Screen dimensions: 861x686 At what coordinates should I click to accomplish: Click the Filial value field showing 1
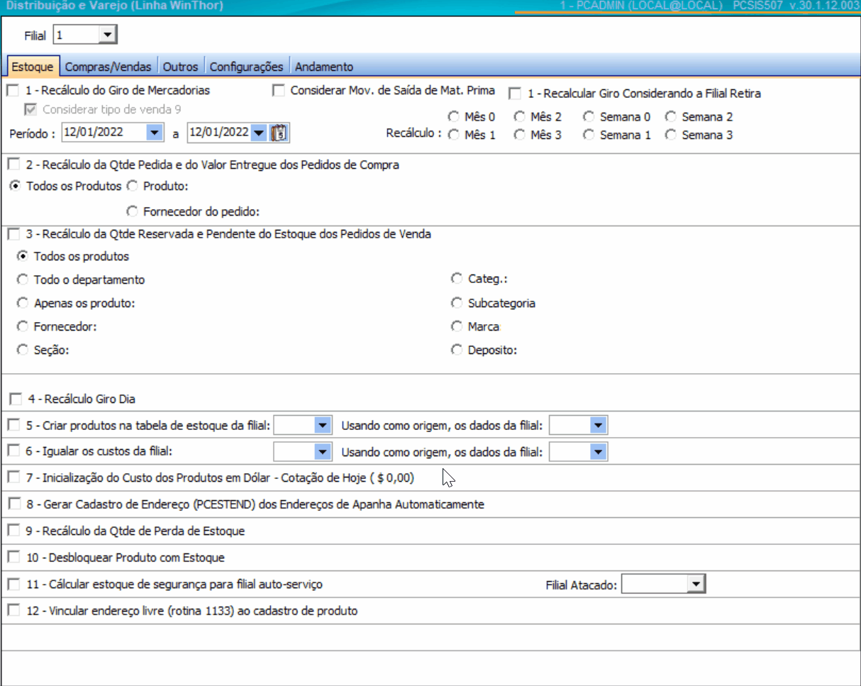77,34
